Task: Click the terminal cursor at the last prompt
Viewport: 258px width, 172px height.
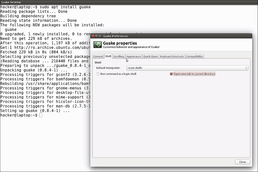Action: pos(41,115)
